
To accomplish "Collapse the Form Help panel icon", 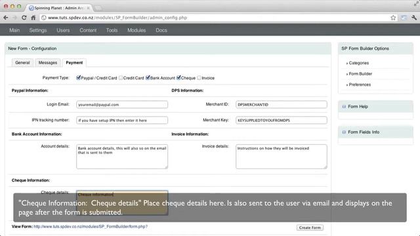I will point(344,106).
